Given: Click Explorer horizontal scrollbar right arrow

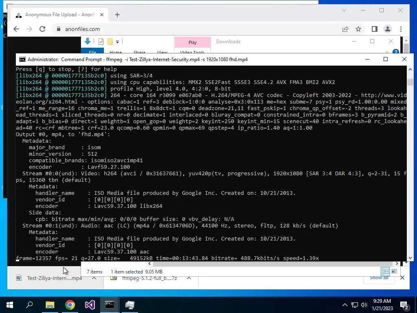Looking at the screenshot, I should point(397,264).
